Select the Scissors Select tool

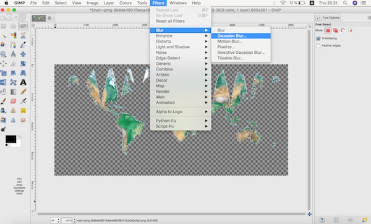click(x=23, y=35)
